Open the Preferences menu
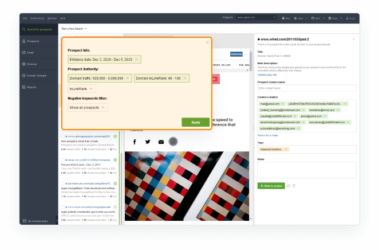Viewport: 379px width, 250px height. click(37, 18)
